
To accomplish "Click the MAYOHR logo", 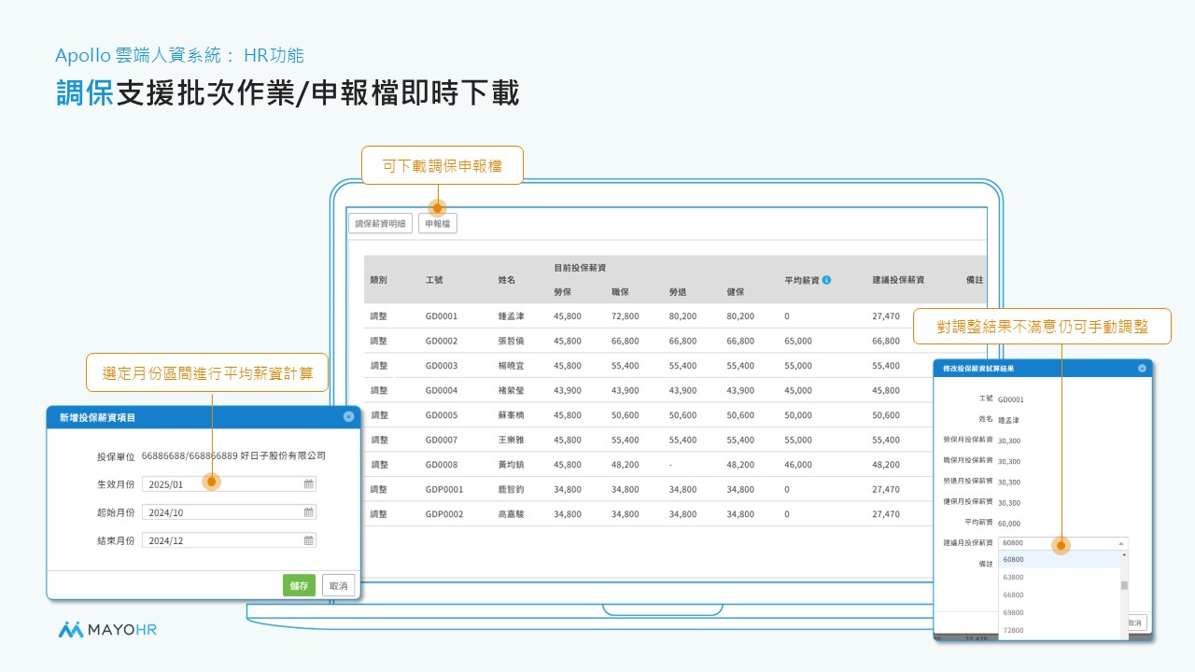I will tap(107, 630).
